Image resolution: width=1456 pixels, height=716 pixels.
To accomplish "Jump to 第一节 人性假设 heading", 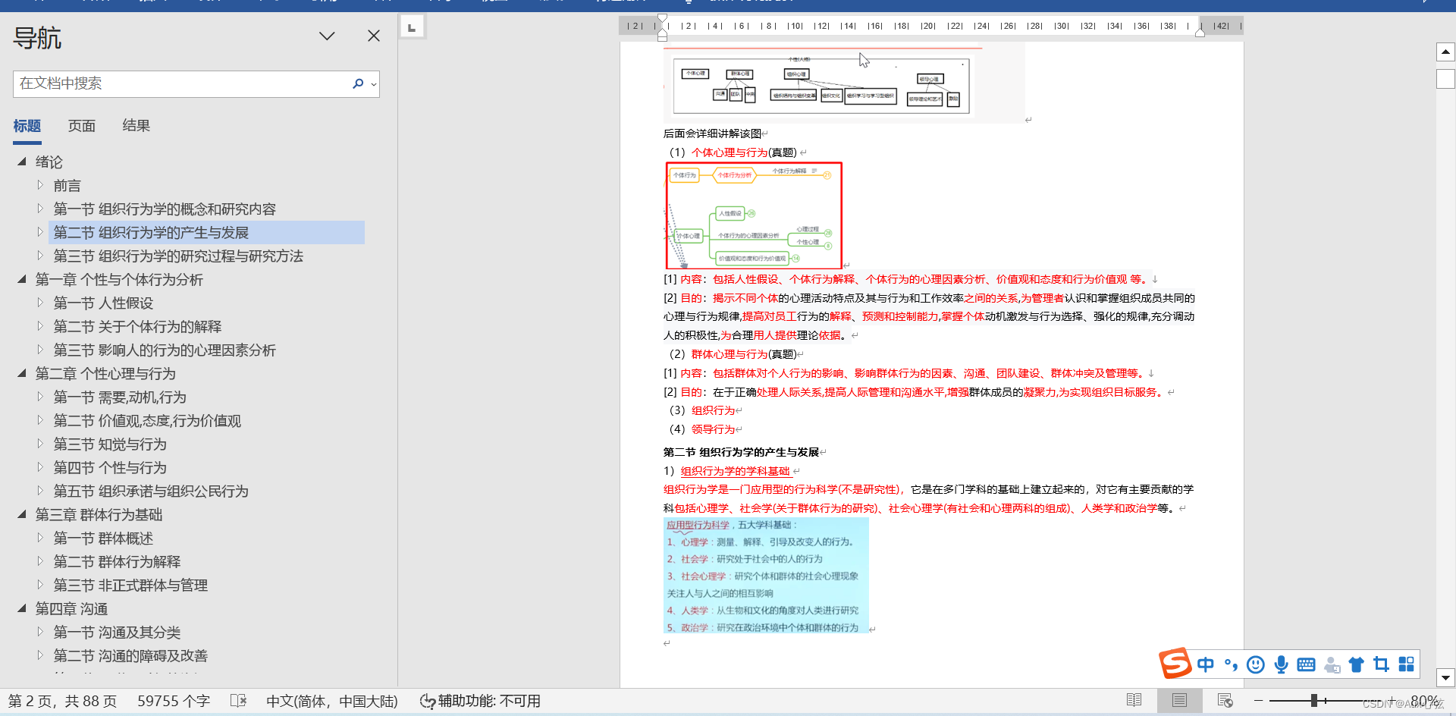I will click(103, 303).
